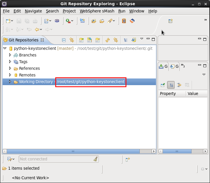Select the Tags tree item
Image resolution: width=210 pixels, height=183 pixels.
point(23,62)
